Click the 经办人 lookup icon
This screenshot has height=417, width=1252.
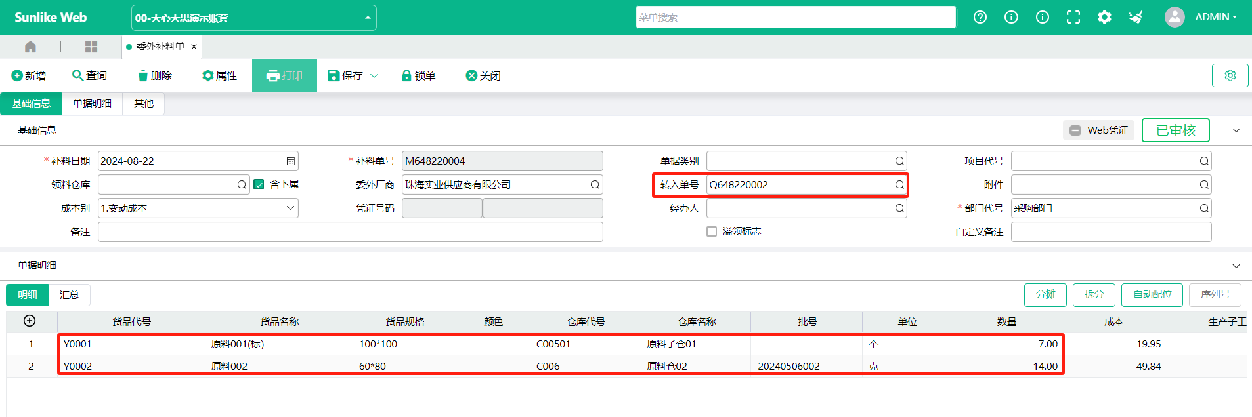tap(899, 208)
